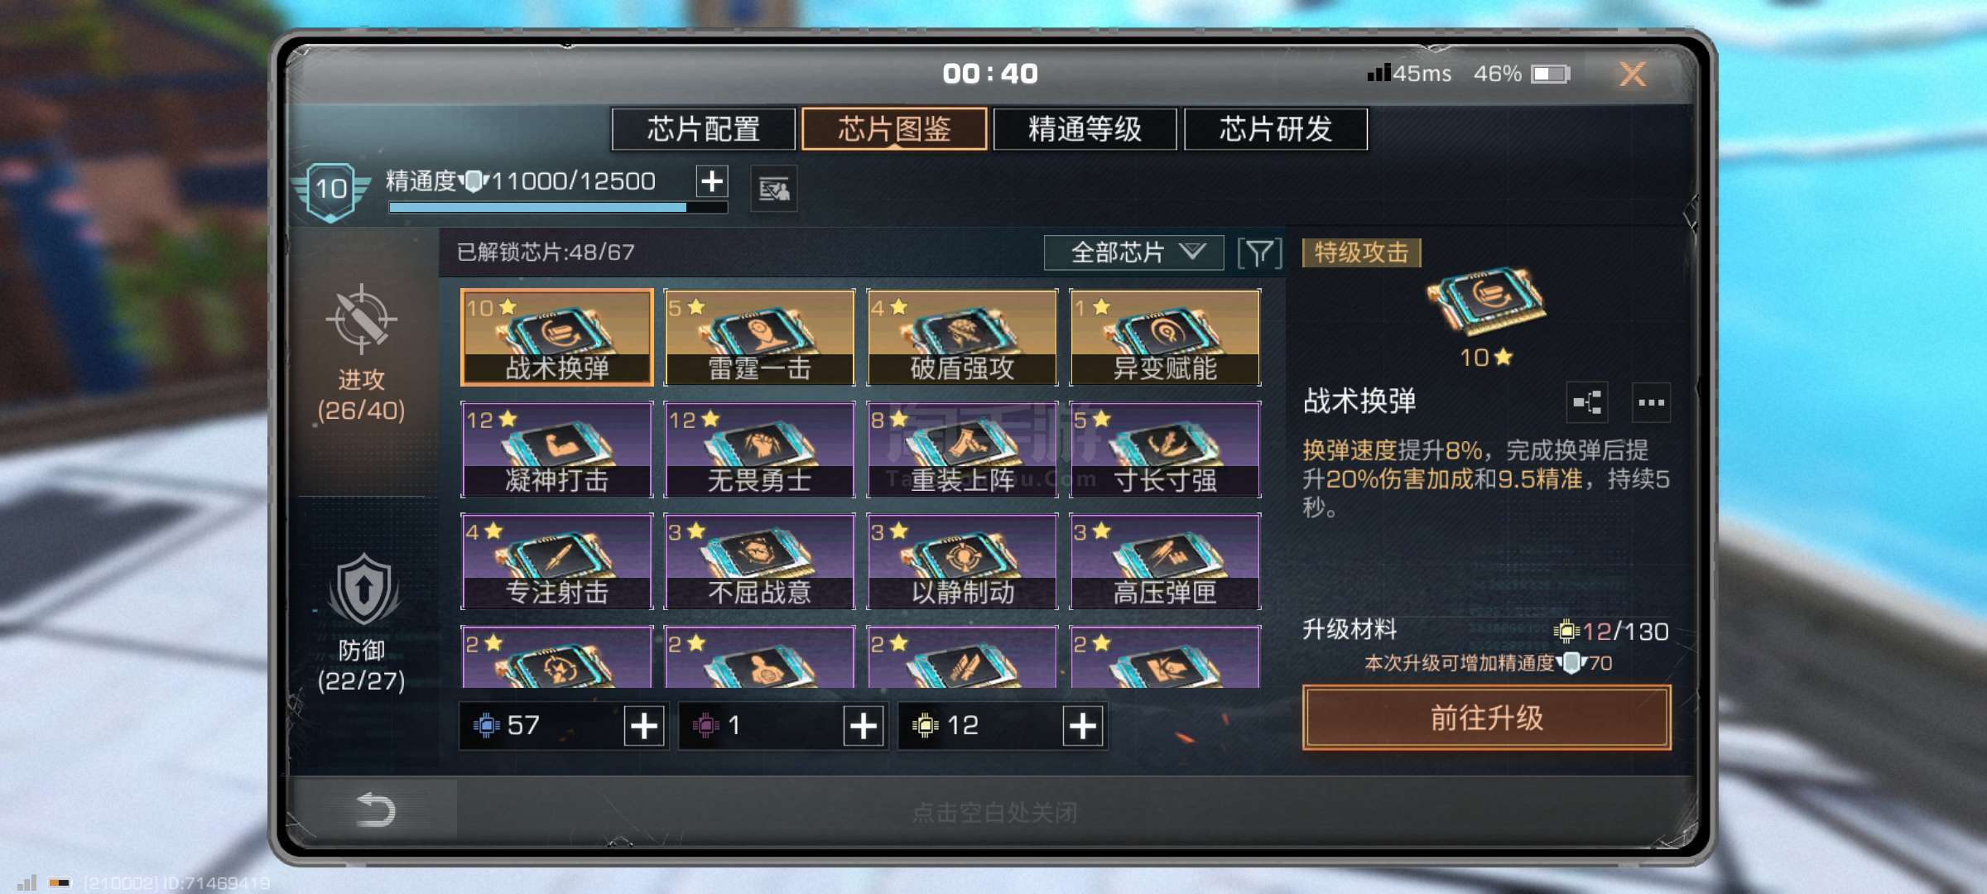1987x894 pixels.
Task: Expand the 全部芯片 dropdown
Action: [1133, 252]
